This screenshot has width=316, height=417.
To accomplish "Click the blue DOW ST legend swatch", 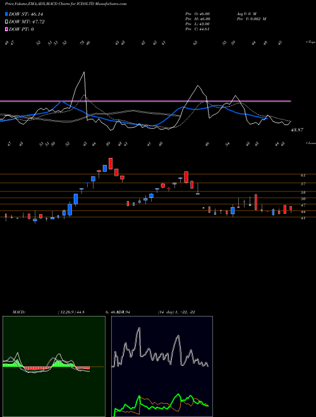I will point(7,14).
